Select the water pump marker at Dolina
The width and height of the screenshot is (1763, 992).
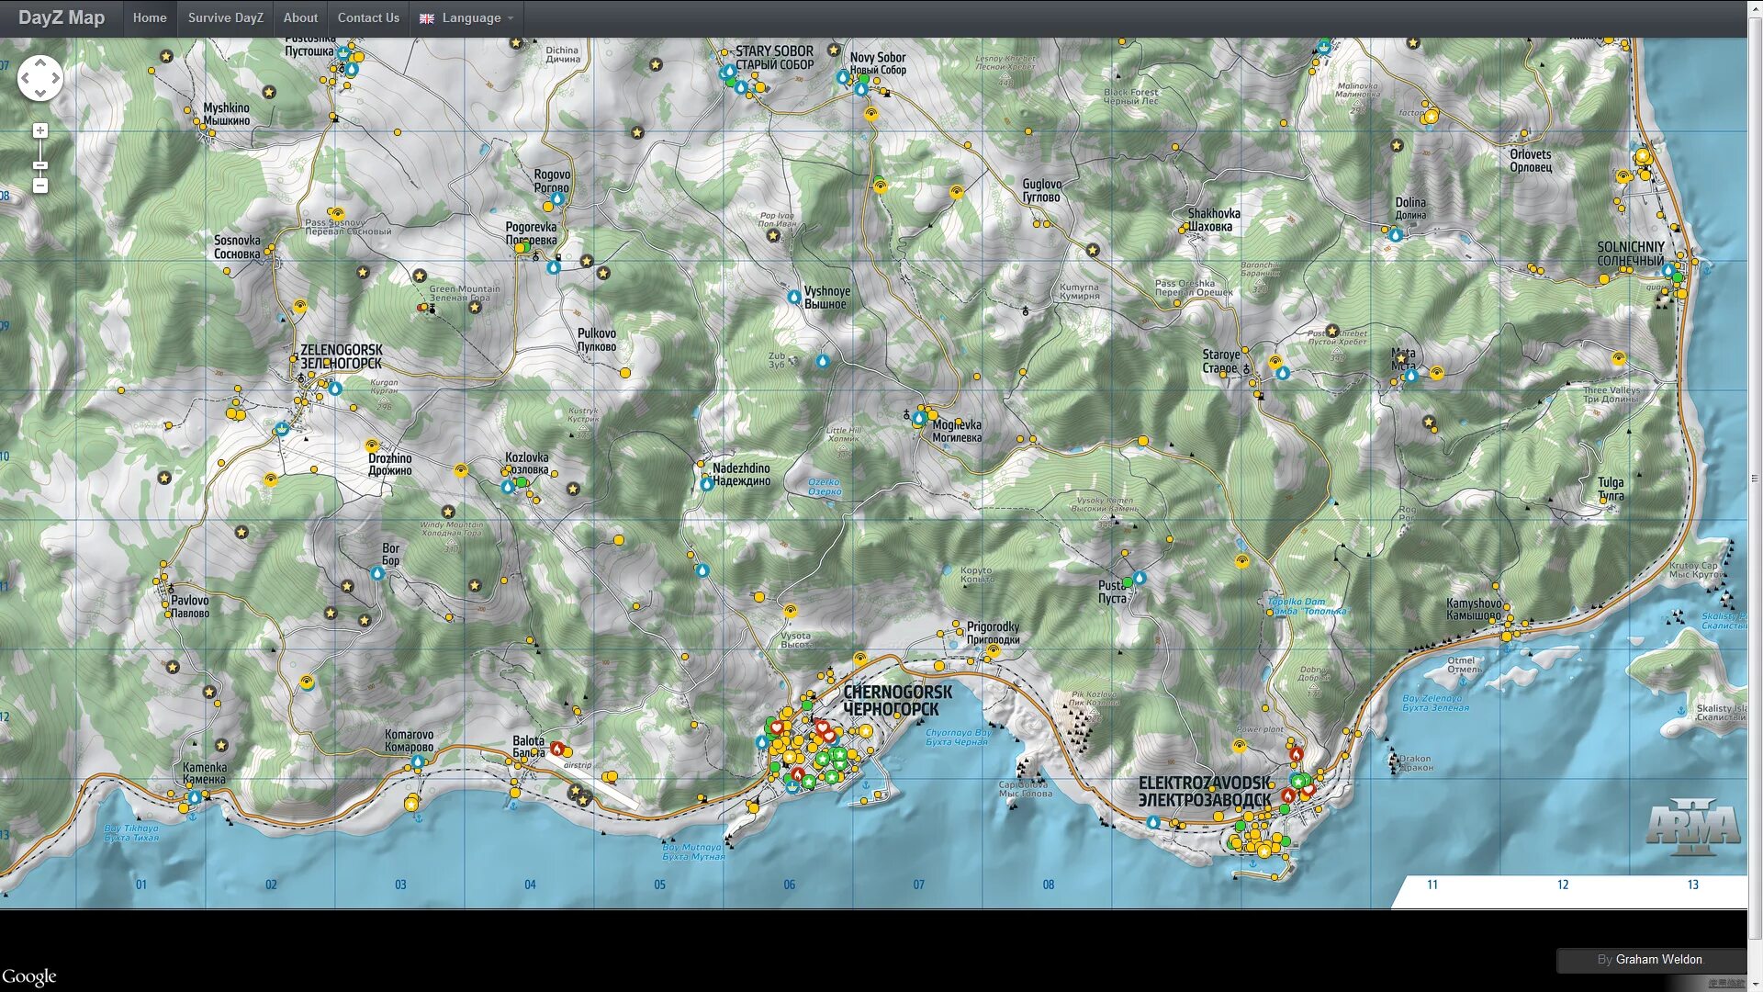(x=1396, y=234)
